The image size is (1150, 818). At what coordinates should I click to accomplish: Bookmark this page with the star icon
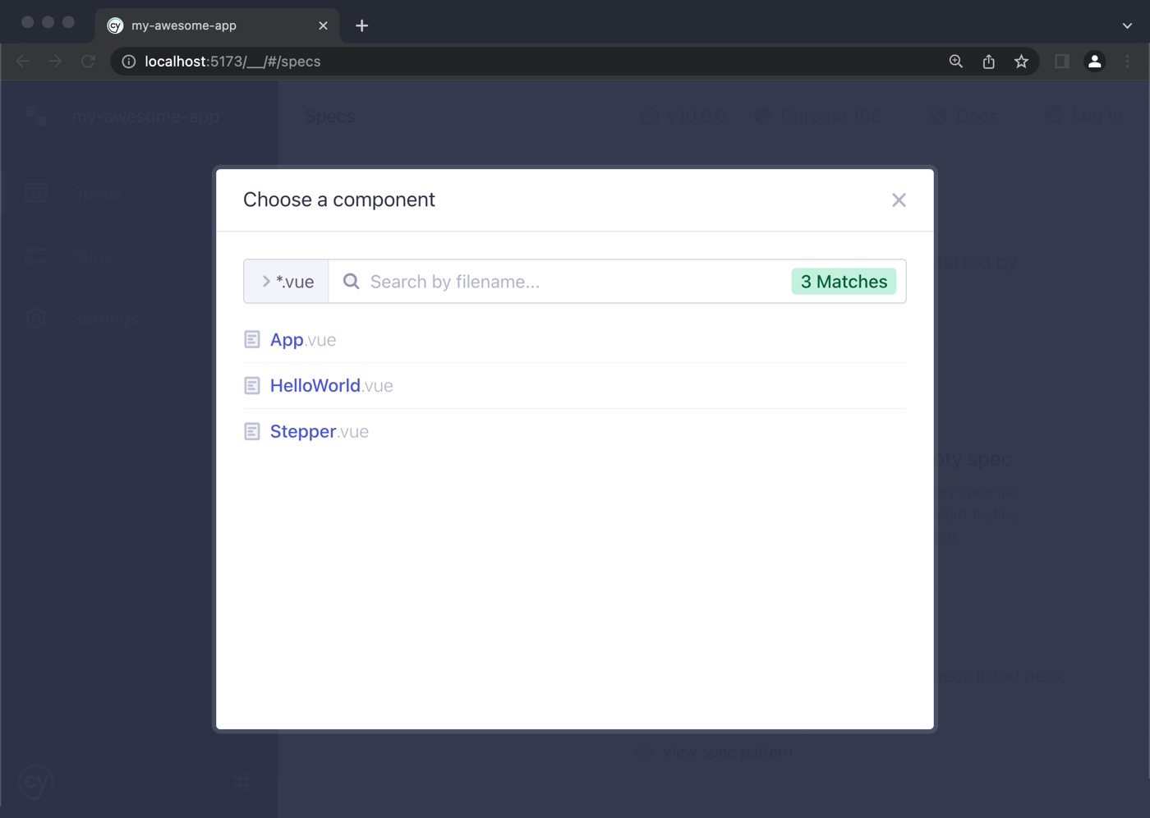pos(1021,62)
